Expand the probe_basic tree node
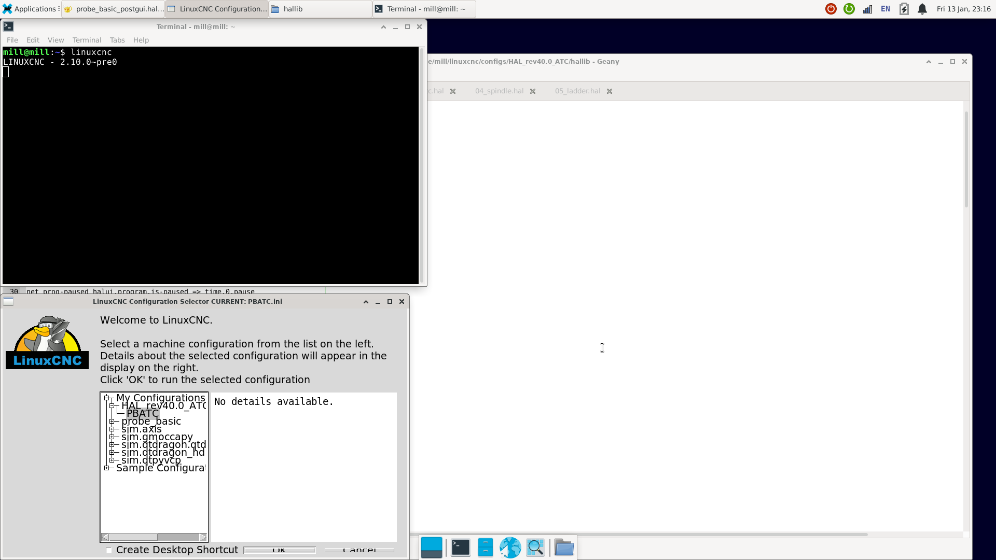996x560 pixels. click(112, 422)
